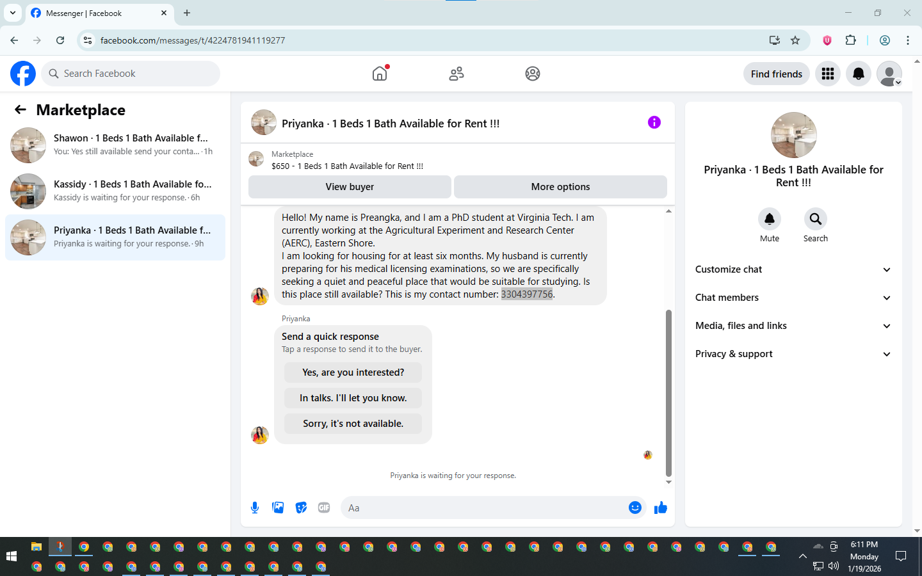Click the Find friends button
Screen dimensions: 922x576
(777, 74)
